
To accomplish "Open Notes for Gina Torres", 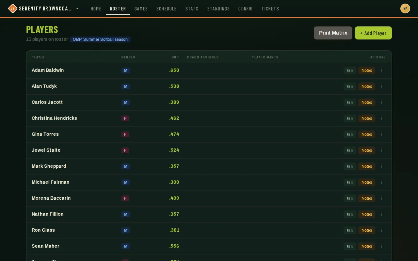I will pyautogui.click(x=367, y=134).
